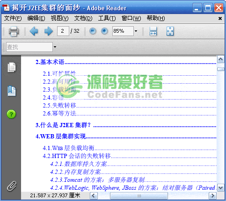Click the vertical scrollbar thumb

click(221, 69)
